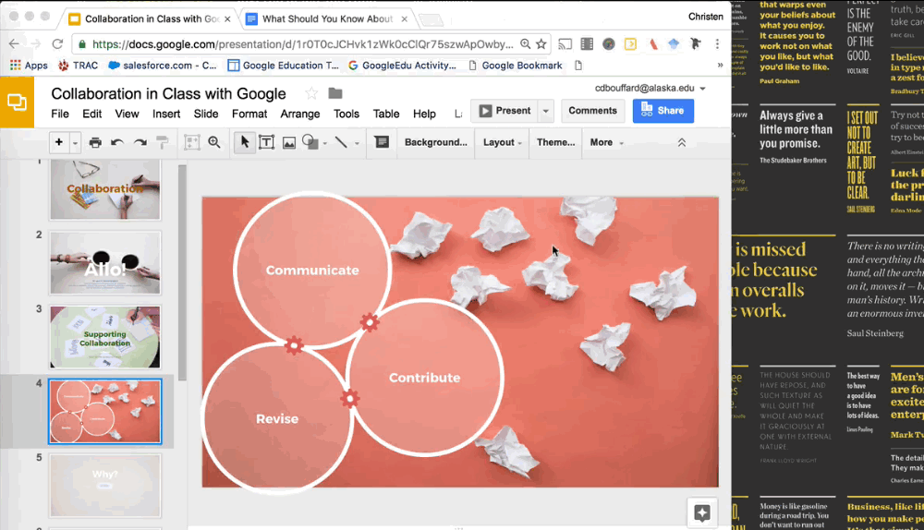This screenshot has width=924, height=530.
Task: Open the Tools menu
Action: (x=346, y=114)
